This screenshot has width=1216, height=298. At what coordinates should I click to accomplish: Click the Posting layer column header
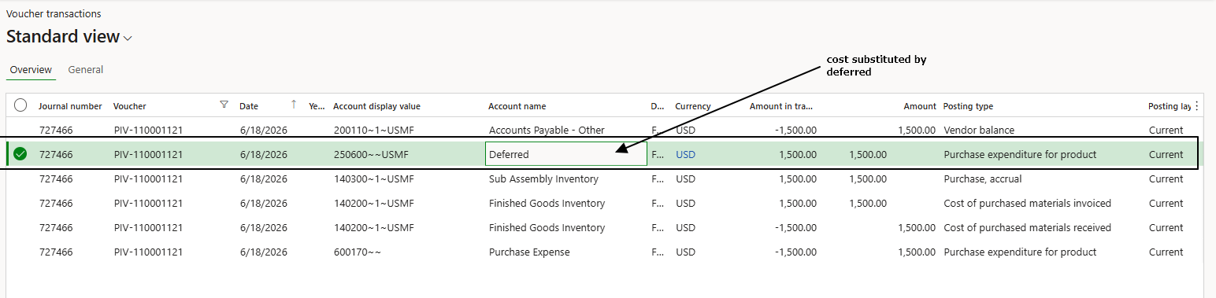pyautogui.click(x=1170, y=106)
